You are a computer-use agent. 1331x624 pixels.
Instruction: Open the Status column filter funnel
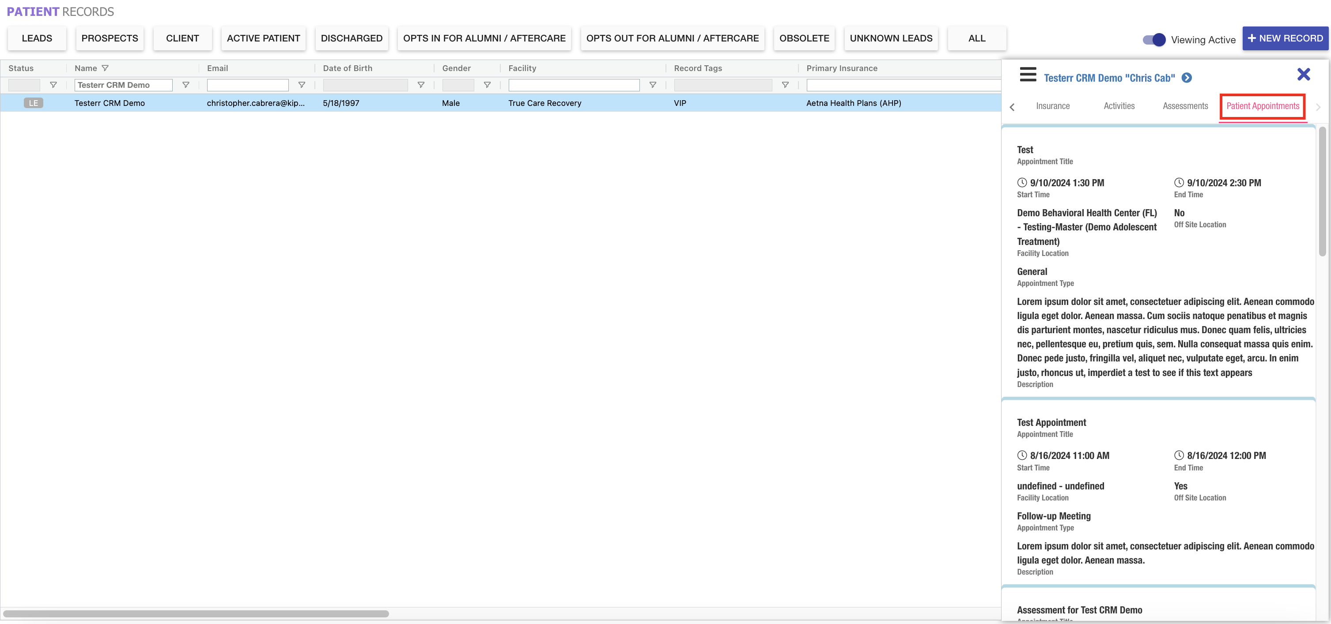[x=53, y=85]
